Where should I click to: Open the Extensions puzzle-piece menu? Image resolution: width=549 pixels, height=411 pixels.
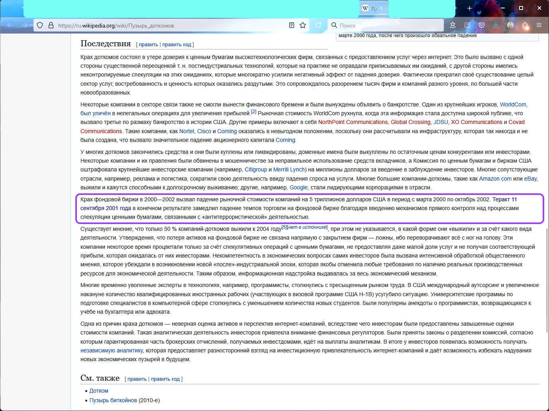click(525, 25)
